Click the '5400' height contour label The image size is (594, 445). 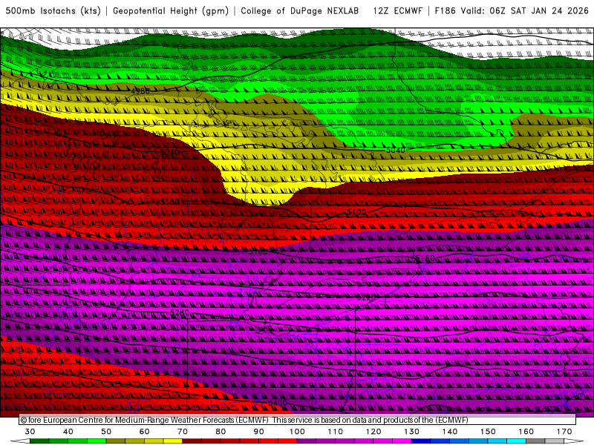[x=278, y=403]
